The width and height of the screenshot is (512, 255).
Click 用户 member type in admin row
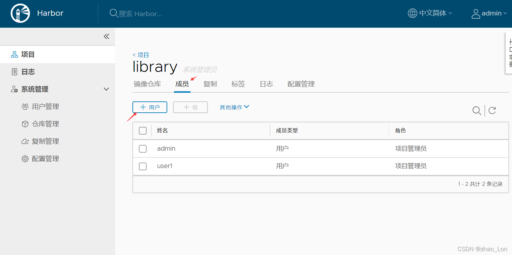[282, 148]
